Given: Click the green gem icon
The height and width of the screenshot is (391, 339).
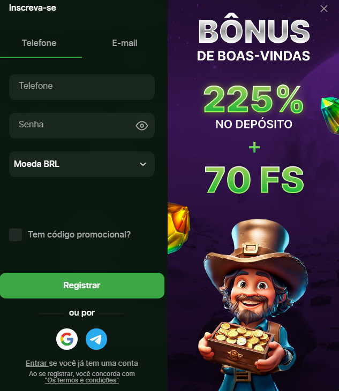Looking at the screenshot, I should point(330,116).
